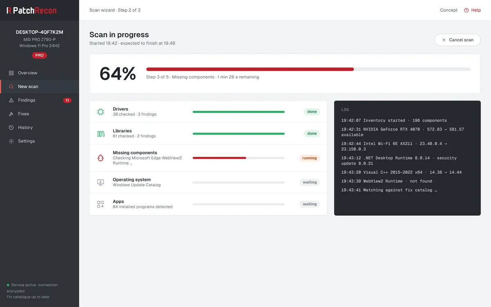Open the Fixes section
Screen dimensions: 491x307
point(39,114)
